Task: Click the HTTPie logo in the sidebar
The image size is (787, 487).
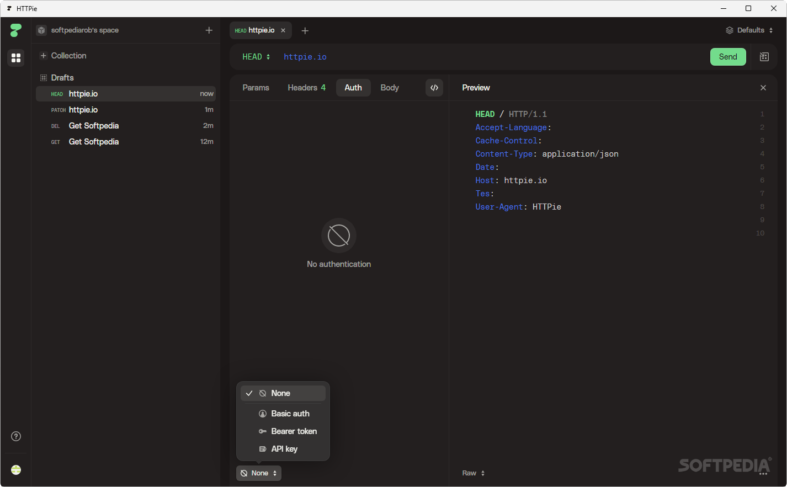Action: (x=16, y=30)
